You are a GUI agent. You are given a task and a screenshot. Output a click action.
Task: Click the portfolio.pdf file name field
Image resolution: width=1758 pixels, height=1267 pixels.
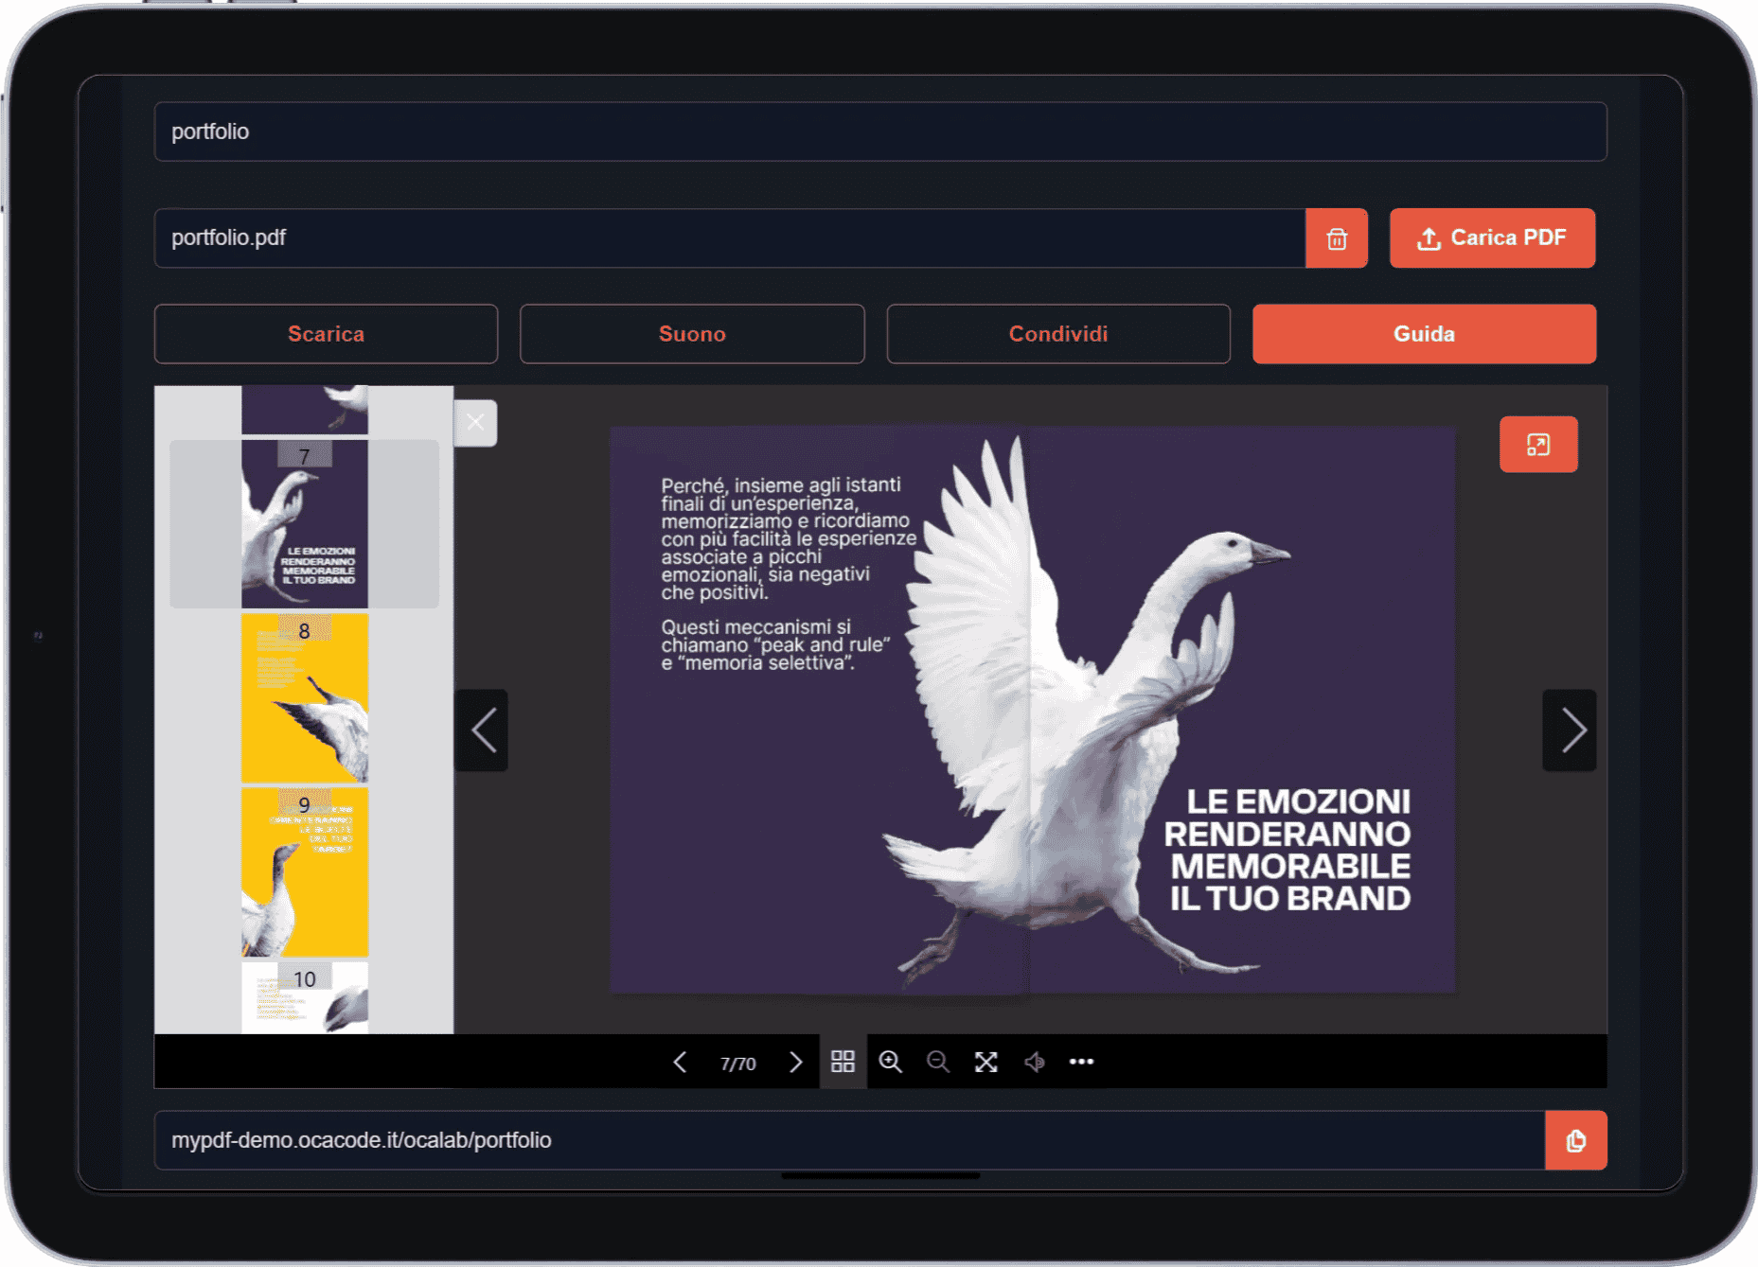point(729,238)
